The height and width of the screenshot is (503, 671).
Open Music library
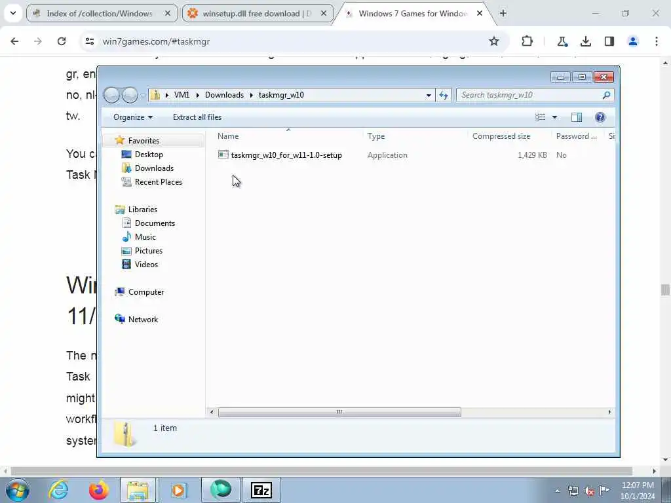pyautogui.click(x=145, y=237)
